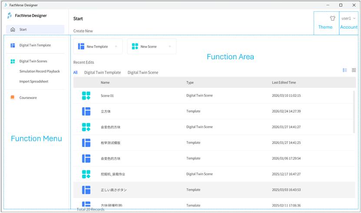Filter recent edits by Digital Twin Template

pos(103,73)
